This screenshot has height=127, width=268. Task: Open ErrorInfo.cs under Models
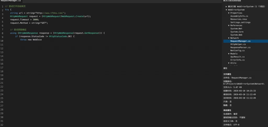coord(237,60)
